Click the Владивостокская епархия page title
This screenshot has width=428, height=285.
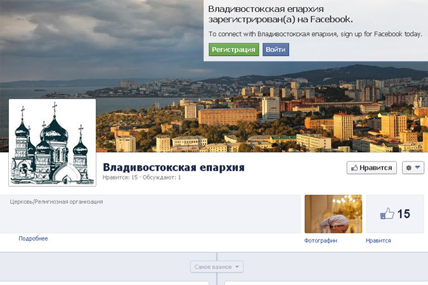point(173,167)
